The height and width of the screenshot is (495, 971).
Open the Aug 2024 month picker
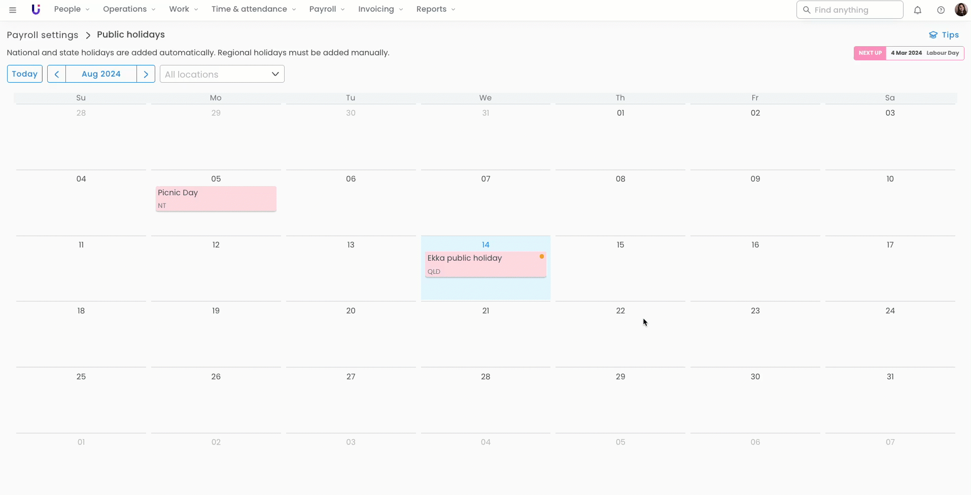[x=101, y=74]
